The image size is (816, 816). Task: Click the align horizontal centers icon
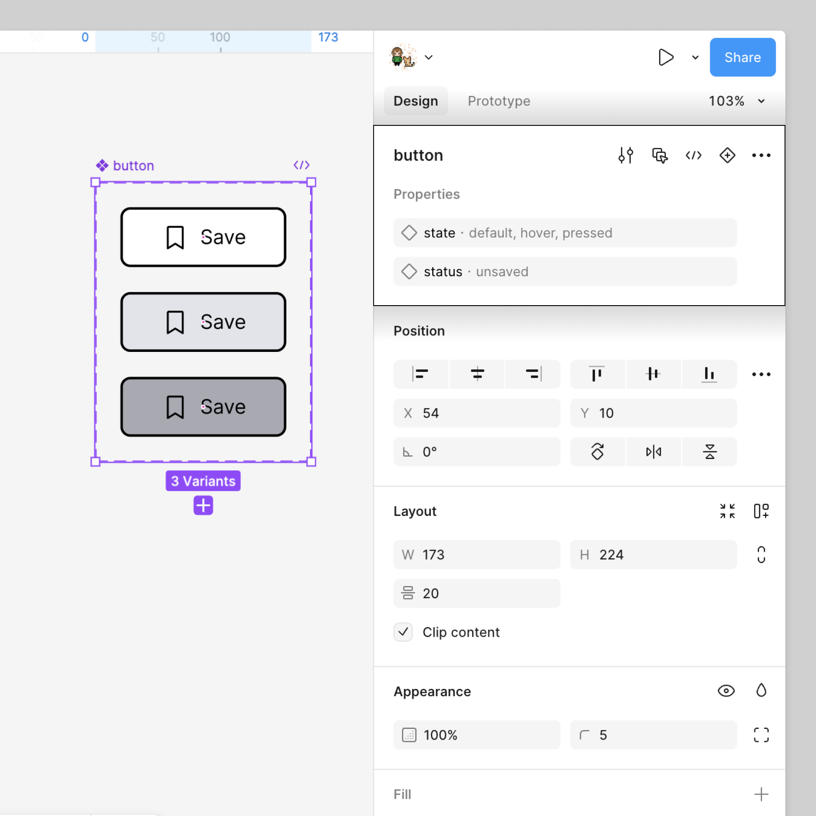point(477,374)
